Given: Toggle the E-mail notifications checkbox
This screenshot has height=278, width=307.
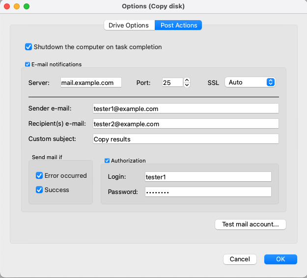Looking at the screenshot, I should tap(28, 64).
